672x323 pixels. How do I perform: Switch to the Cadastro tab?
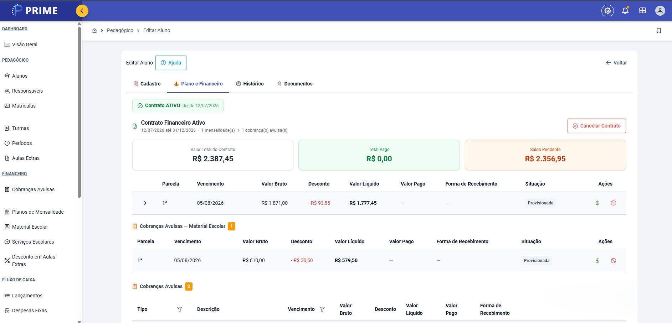pos(147,84)
